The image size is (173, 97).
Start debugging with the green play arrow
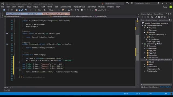(36, 10)
